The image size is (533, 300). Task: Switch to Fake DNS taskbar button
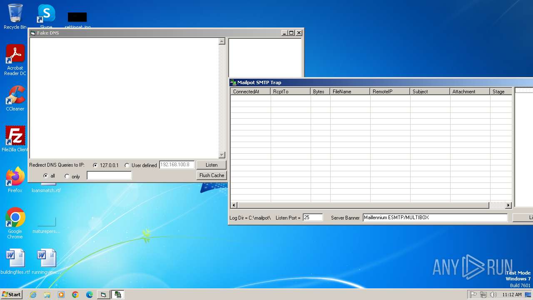(103, 295)
